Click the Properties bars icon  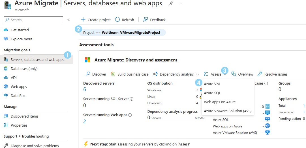coord(6,125)
